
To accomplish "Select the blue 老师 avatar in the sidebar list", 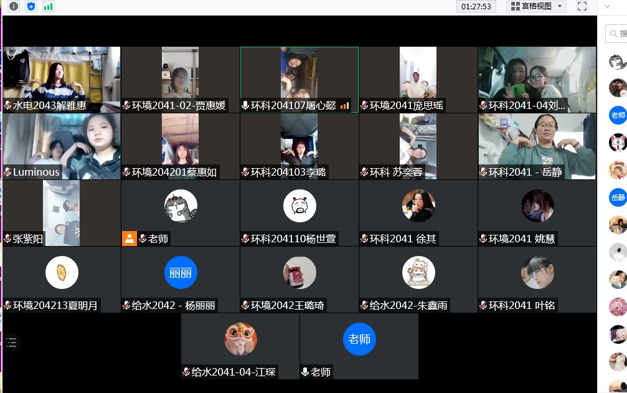I will click(x=618, y=115).
